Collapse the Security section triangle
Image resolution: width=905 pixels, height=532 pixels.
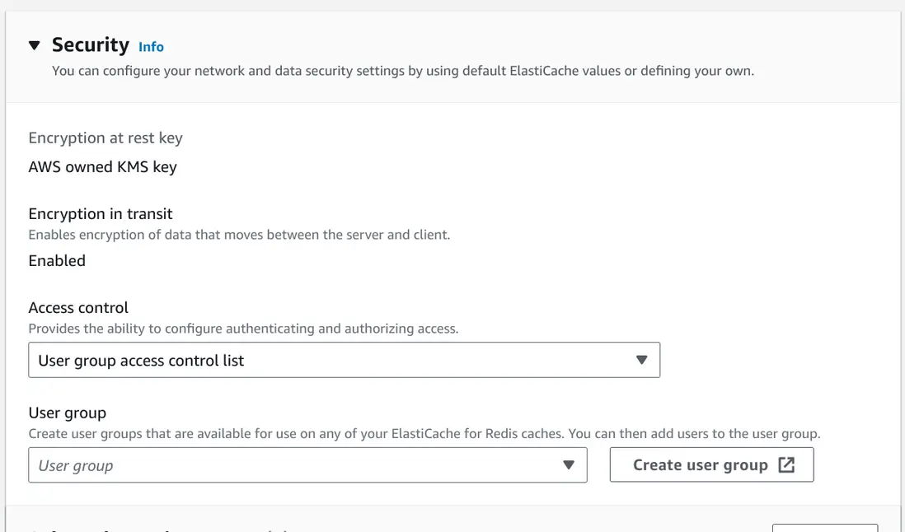click(x=34, y=45)
